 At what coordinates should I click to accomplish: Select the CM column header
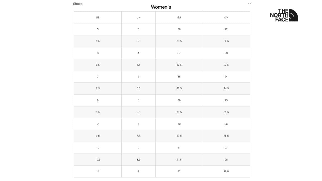(x=226, y=17)
